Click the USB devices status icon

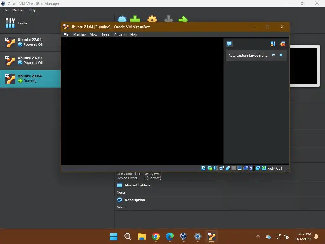pos(228,168)
